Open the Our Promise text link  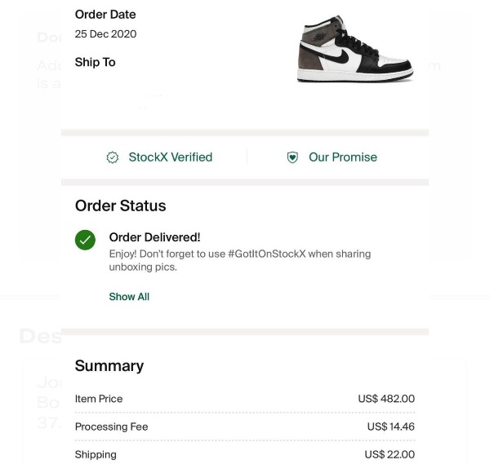343,157
